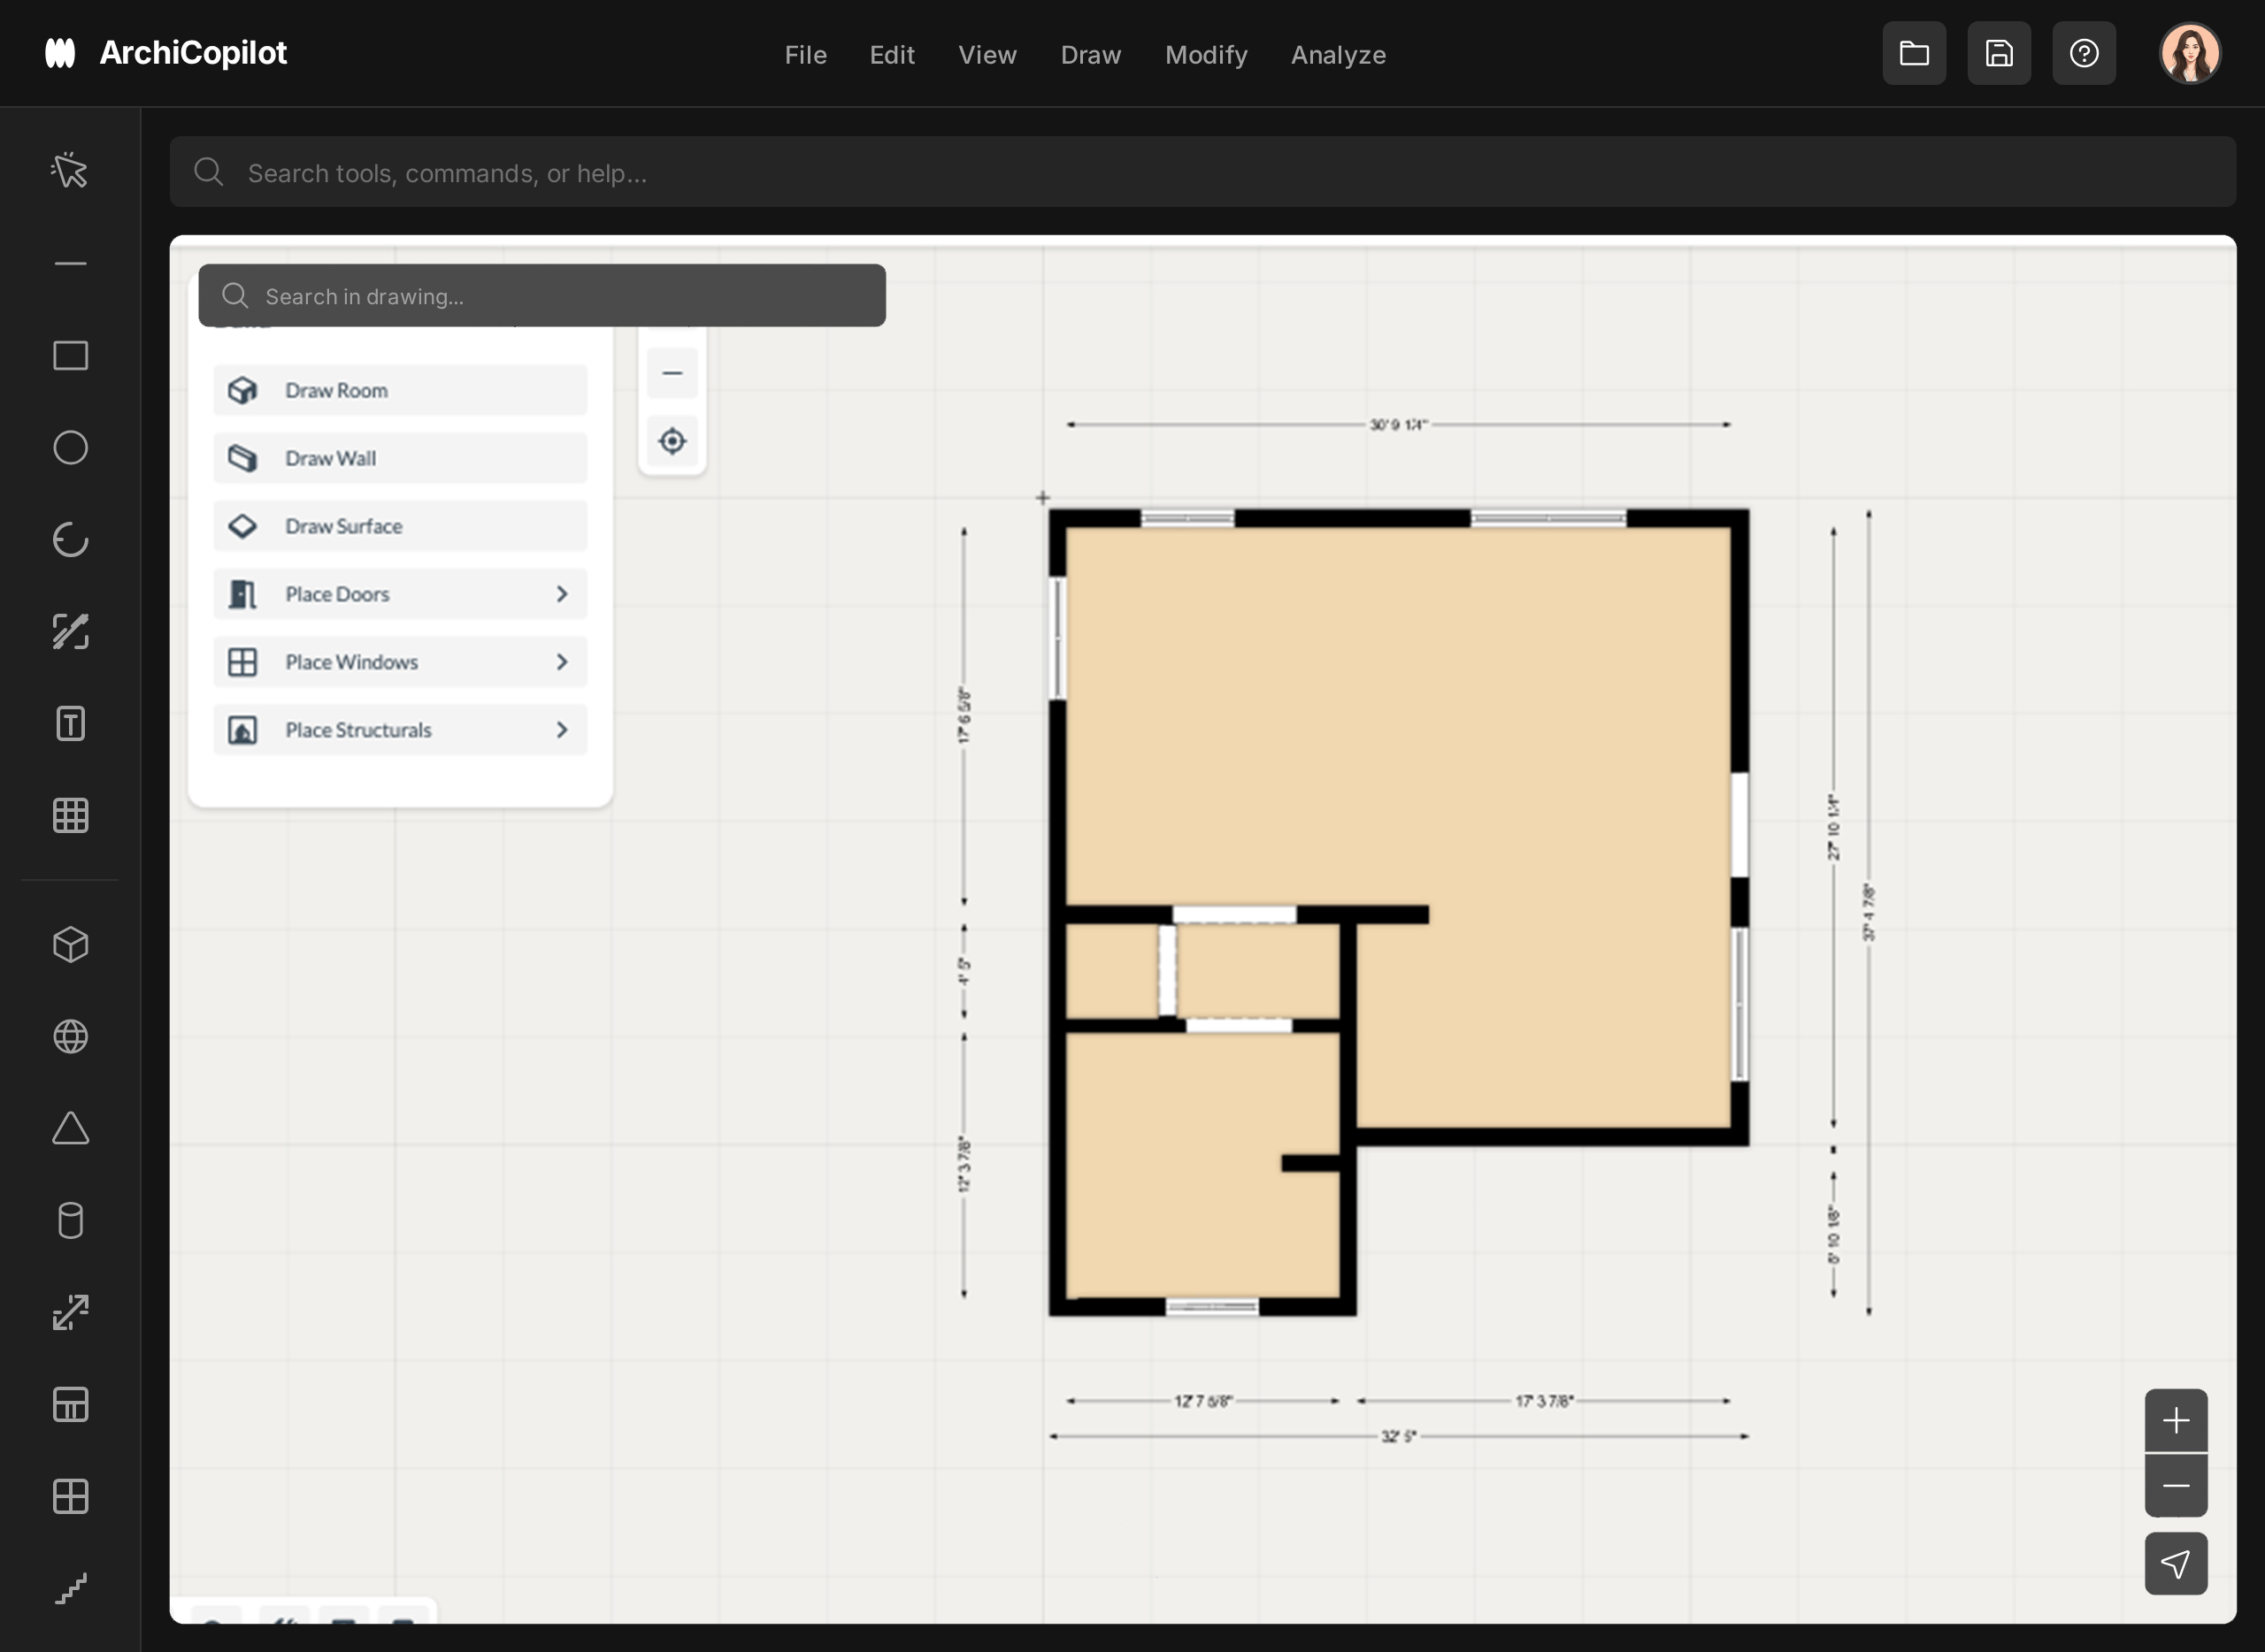Select the stairs tool in sidebar
The height and width of the screenshot is (1652, 2265).
pyautogui.click(x=70, y=1589)
